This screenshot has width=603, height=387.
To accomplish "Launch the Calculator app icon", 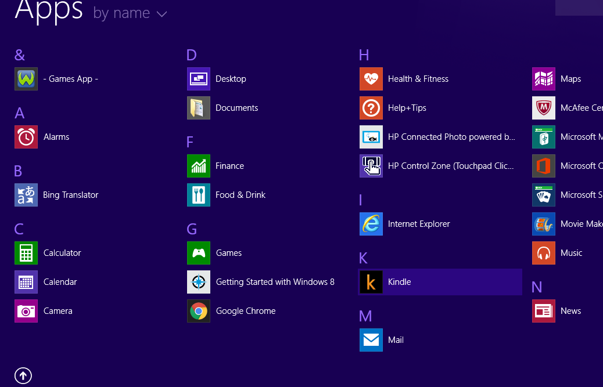I will (26, 253).
